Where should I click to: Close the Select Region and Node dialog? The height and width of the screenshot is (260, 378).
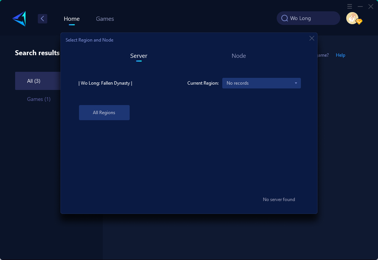pyautogui.click(x=312, y=38)
